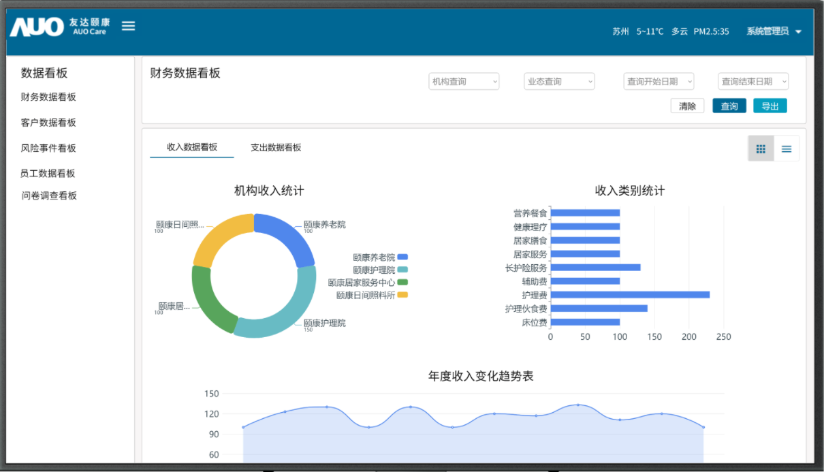Click the 清除 button
This screenshot has width=824, height=472.
[688, 106]
